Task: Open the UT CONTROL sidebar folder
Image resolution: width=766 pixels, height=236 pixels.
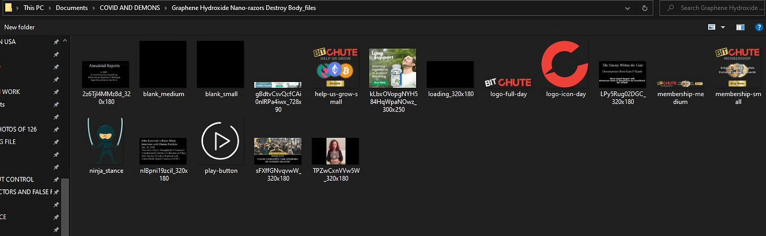Action: [17, 179]
